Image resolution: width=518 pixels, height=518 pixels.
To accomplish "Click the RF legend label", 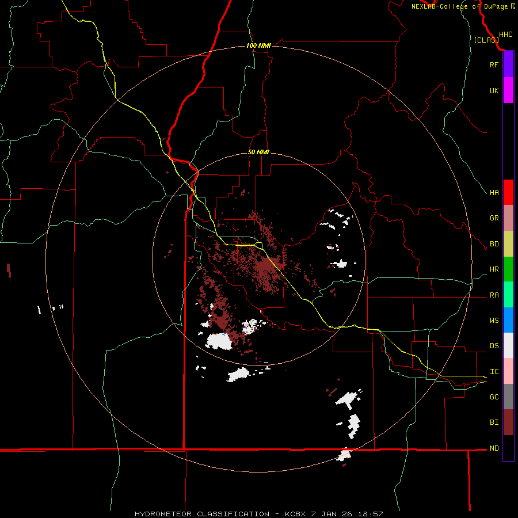I will pos(494,64).
